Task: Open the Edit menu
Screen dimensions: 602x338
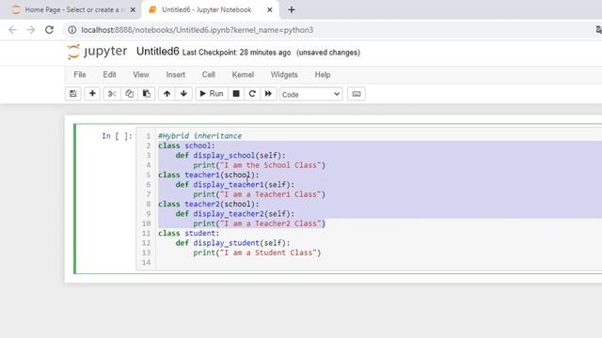Action: coord(109,75)
